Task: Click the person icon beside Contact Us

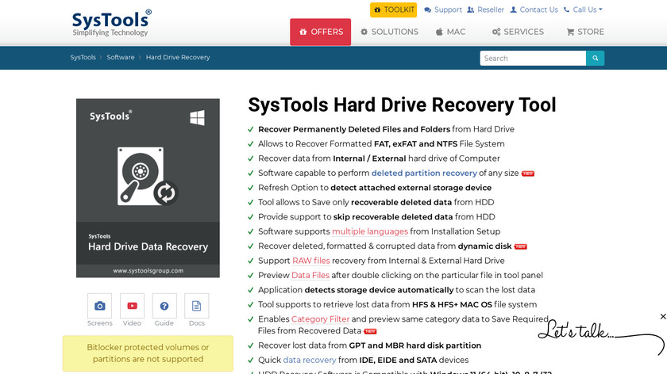Action: pyautogui.click(x=514, y=10)
